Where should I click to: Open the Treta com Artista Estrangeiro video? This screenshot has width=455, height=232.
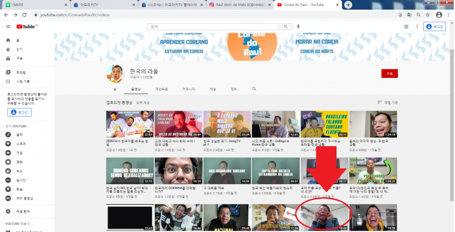(x=275, y=171)
